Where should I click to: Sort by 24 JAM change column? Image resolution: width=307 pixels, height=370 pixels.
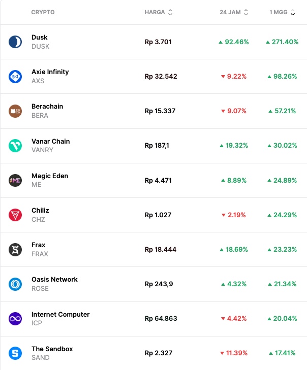click(234, 12)
